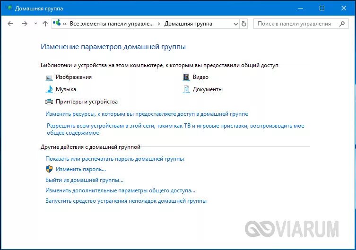Click the Изображения library icon
The width and height of the screenshot is (356, 250).
click(x=49, y=78)
